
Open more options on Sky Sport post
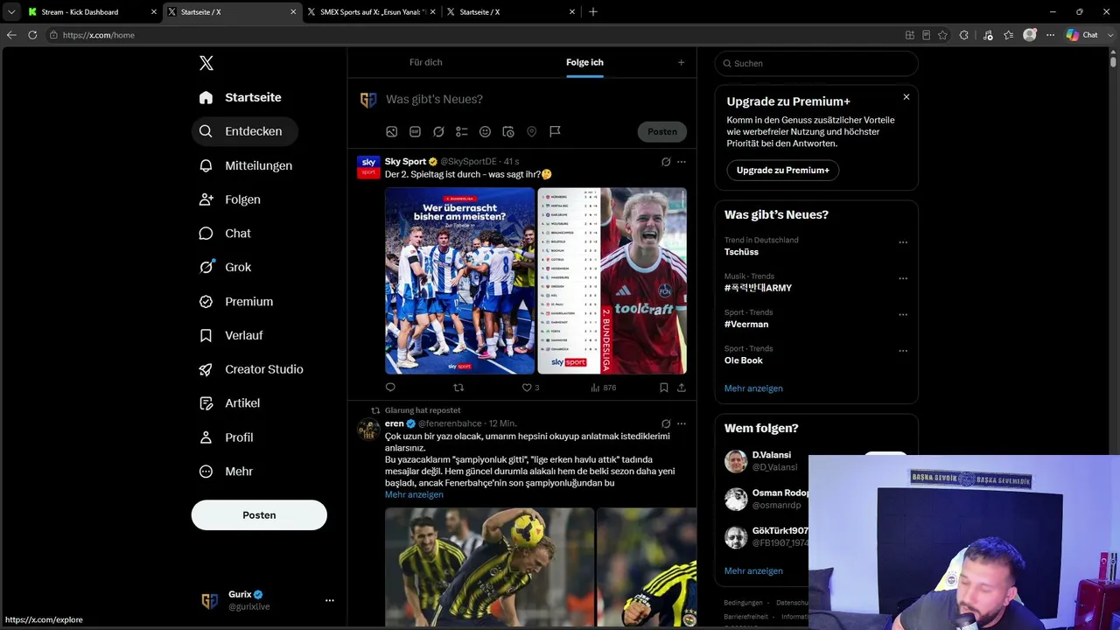pos(682,162)
